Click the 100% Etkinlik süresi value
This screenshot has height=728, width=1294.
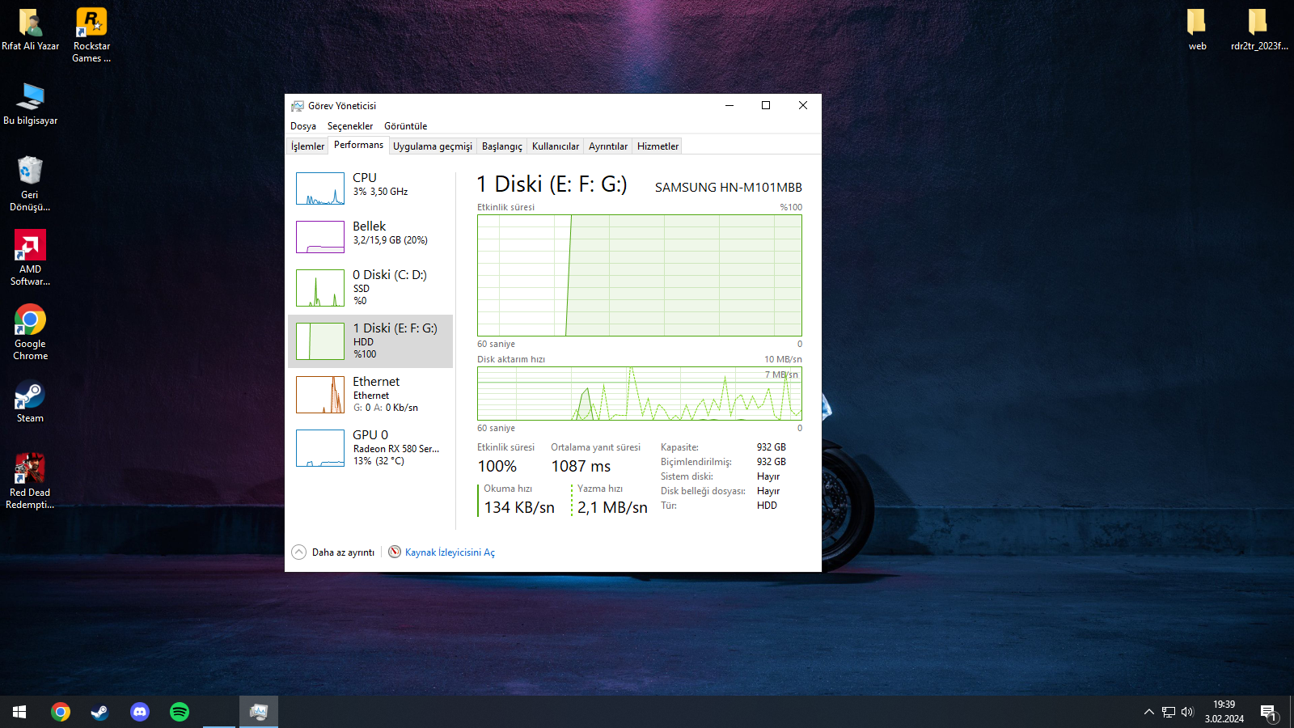tap(497, 467)
